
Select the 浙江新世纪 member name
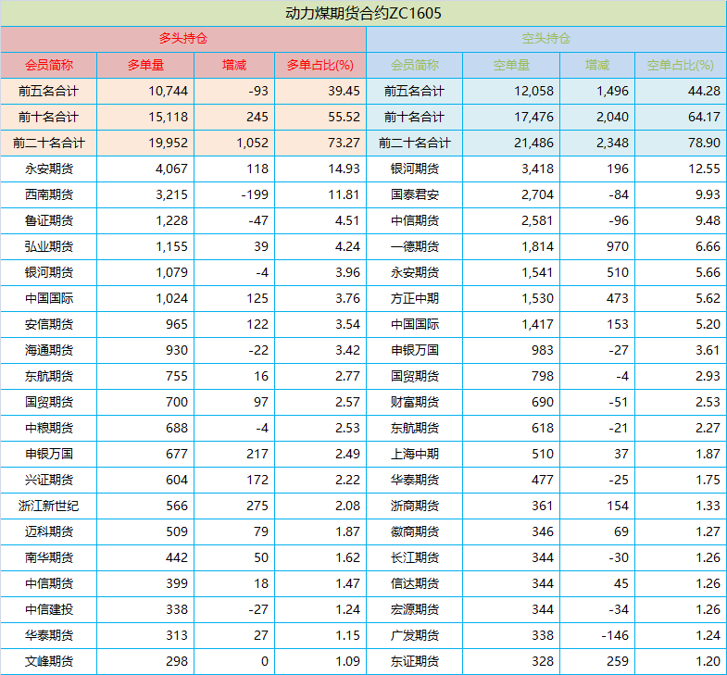tap(49, 506)
